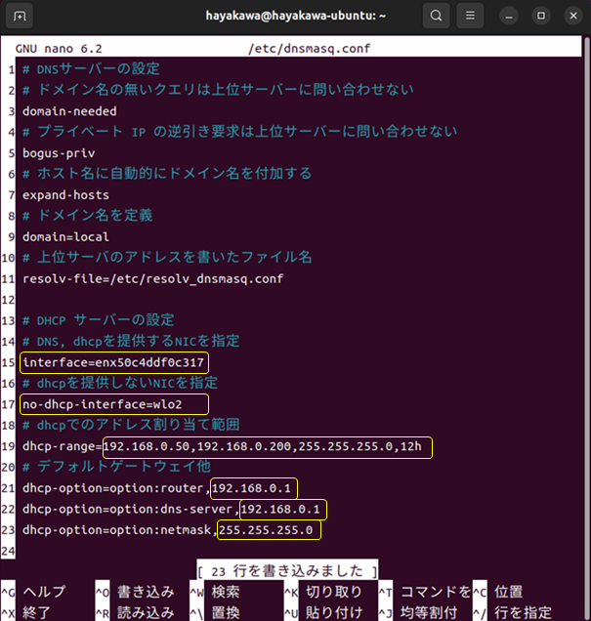Click the 終了 shortcut label
This screenshot has width=591, height=621.
(x=37, y=611)
